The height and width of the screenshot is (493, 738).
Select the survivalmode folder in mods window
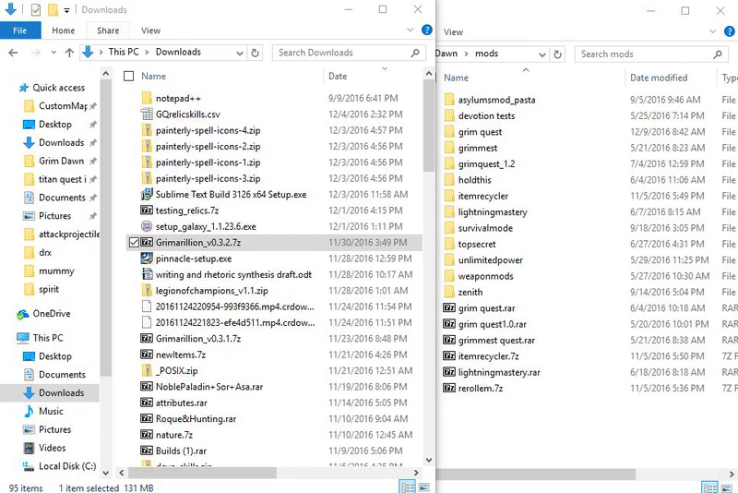(x=485, y=228)
